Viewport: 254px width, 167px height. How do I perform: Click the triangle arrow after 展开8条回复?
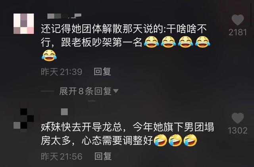116,91
